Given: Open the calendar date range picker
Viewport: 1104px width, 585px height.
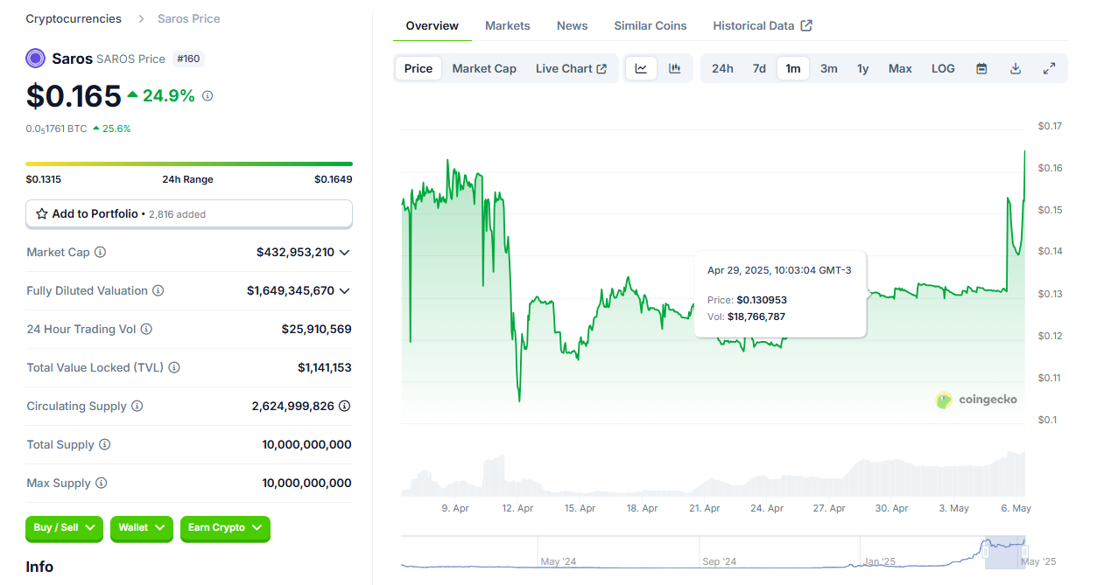Looking at the screenshot, I should [981, 68].
